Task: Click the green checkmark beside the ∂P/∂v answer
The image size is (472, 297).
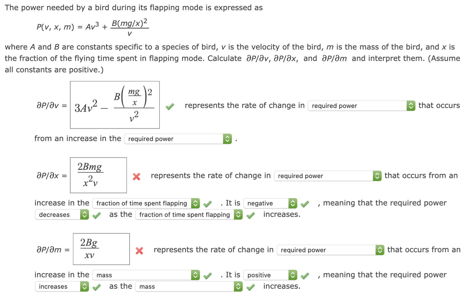Action: (169, 106)
